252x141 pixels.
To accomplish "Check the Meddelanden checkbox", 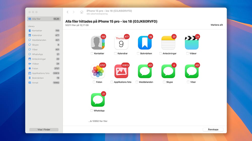I will click(x=137, y=82).
